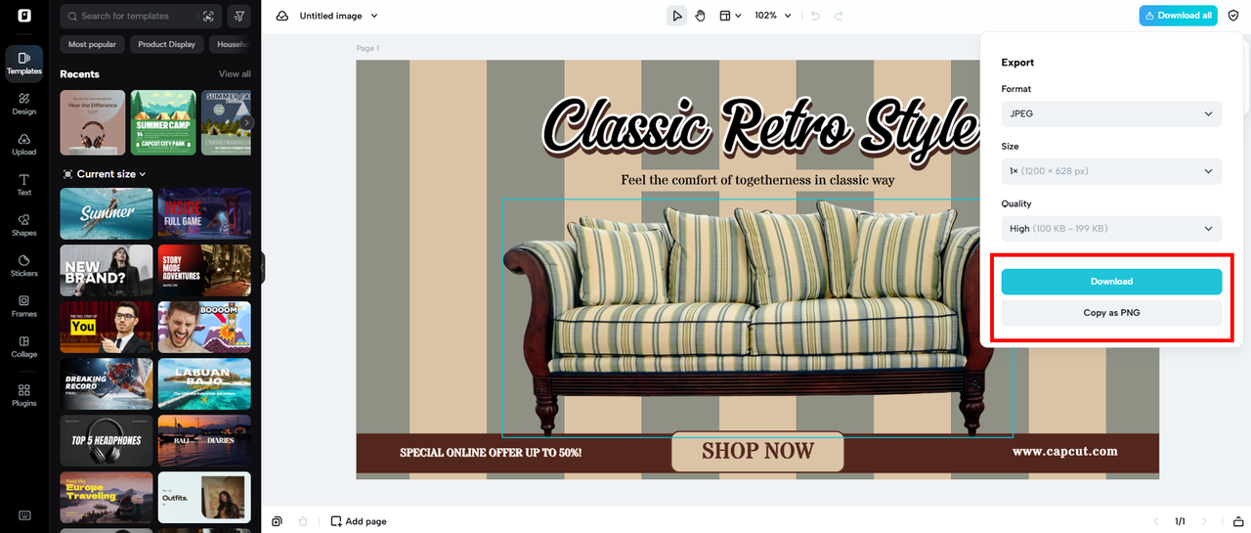
Task: Click the duplicate page icon at bottom
Action: click(x=278, y=521)
